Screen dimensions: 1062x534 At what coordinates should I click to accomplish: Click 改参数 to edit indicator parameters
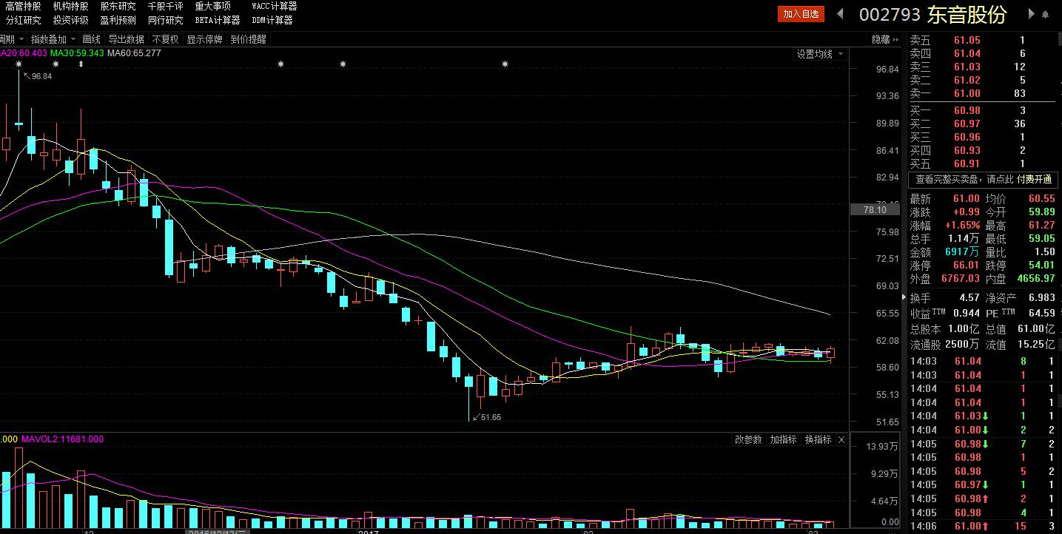pyautogui.click(x=748, y=439)
